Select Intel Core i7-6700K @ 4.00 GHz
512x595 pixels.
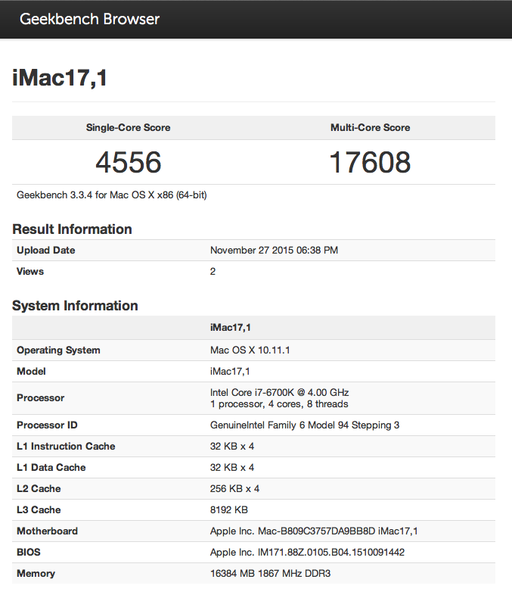pyautogui.click(x=280, y=392)
